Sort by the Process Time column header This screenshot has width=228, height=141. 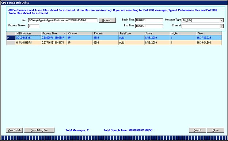tap(54, 33)
